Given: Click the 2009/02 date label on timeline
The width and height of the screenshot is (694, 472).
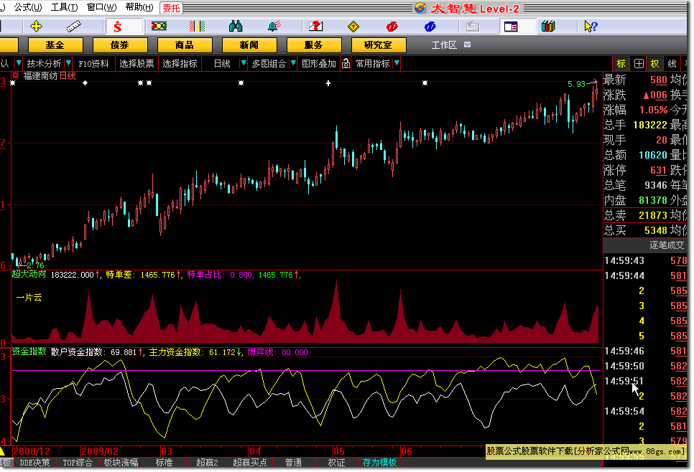Looking at the screenshot, I should tap(100, 451).
